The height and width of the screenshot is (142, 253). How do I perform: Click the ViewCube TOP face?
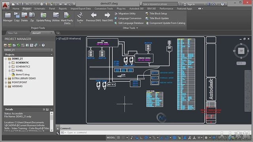(241, 51)
